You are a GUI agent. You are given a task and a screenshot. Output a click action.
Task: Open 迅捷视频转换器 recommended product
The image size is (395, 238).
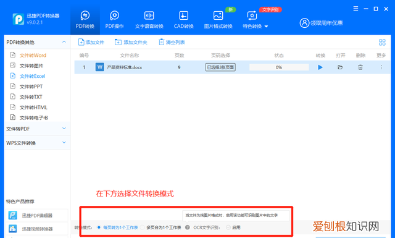[x=37, y=229]
